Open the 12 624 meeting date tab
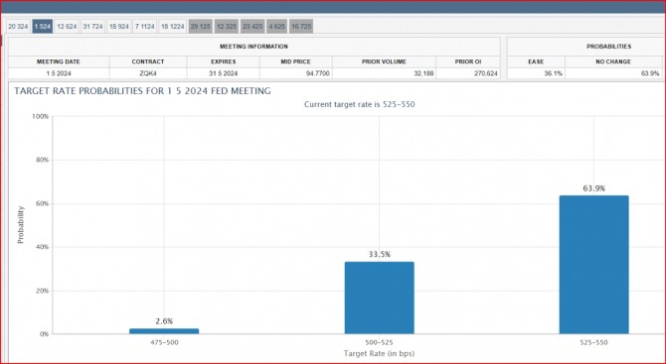The height and width of the screenshot is (364, 666). click(x=67, y=26)
